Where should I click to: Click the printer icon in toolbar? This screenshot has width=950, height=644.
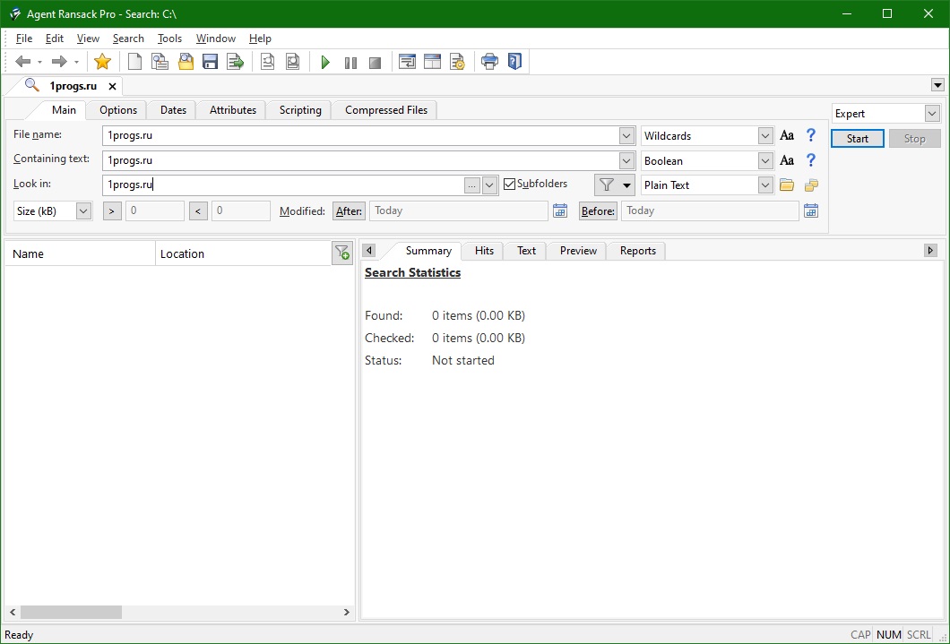[x=489, y=62]
